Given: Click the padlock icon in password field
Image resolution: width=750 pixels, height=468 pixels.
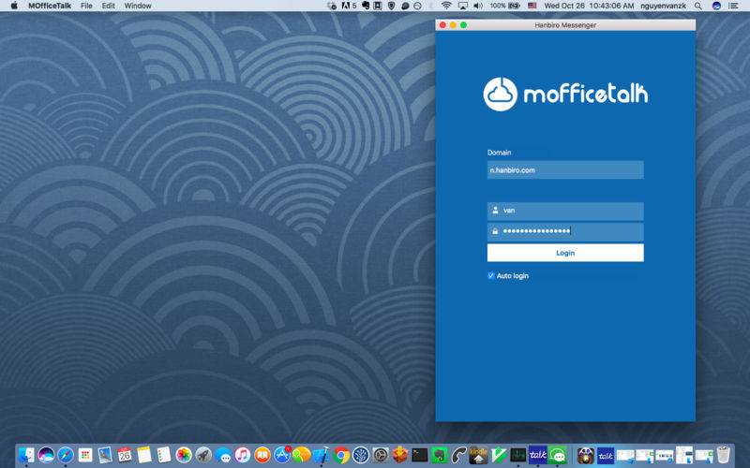Looking at the screenshot, I should pyautogui.click(x=495, y=231).
